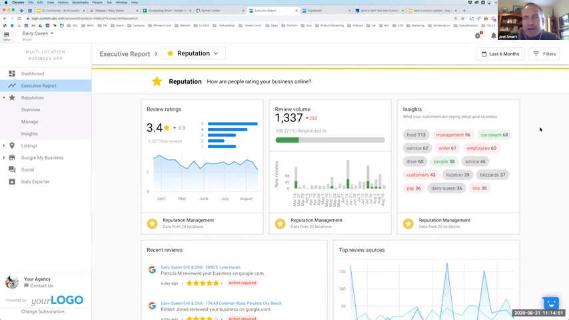Open the Filters panel

point(544,54)
